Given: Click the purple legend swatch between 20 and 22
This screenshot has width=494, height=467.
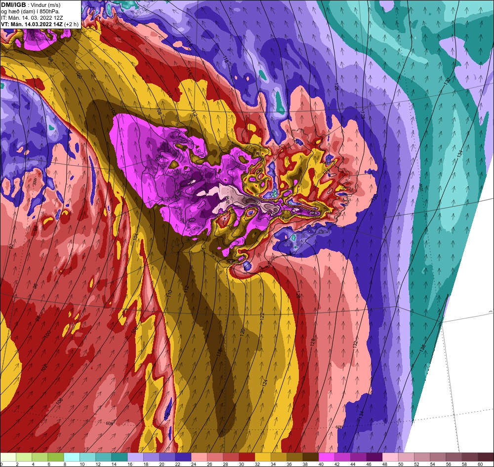Looking at the screenshot, I should click(x=167, y=457).
